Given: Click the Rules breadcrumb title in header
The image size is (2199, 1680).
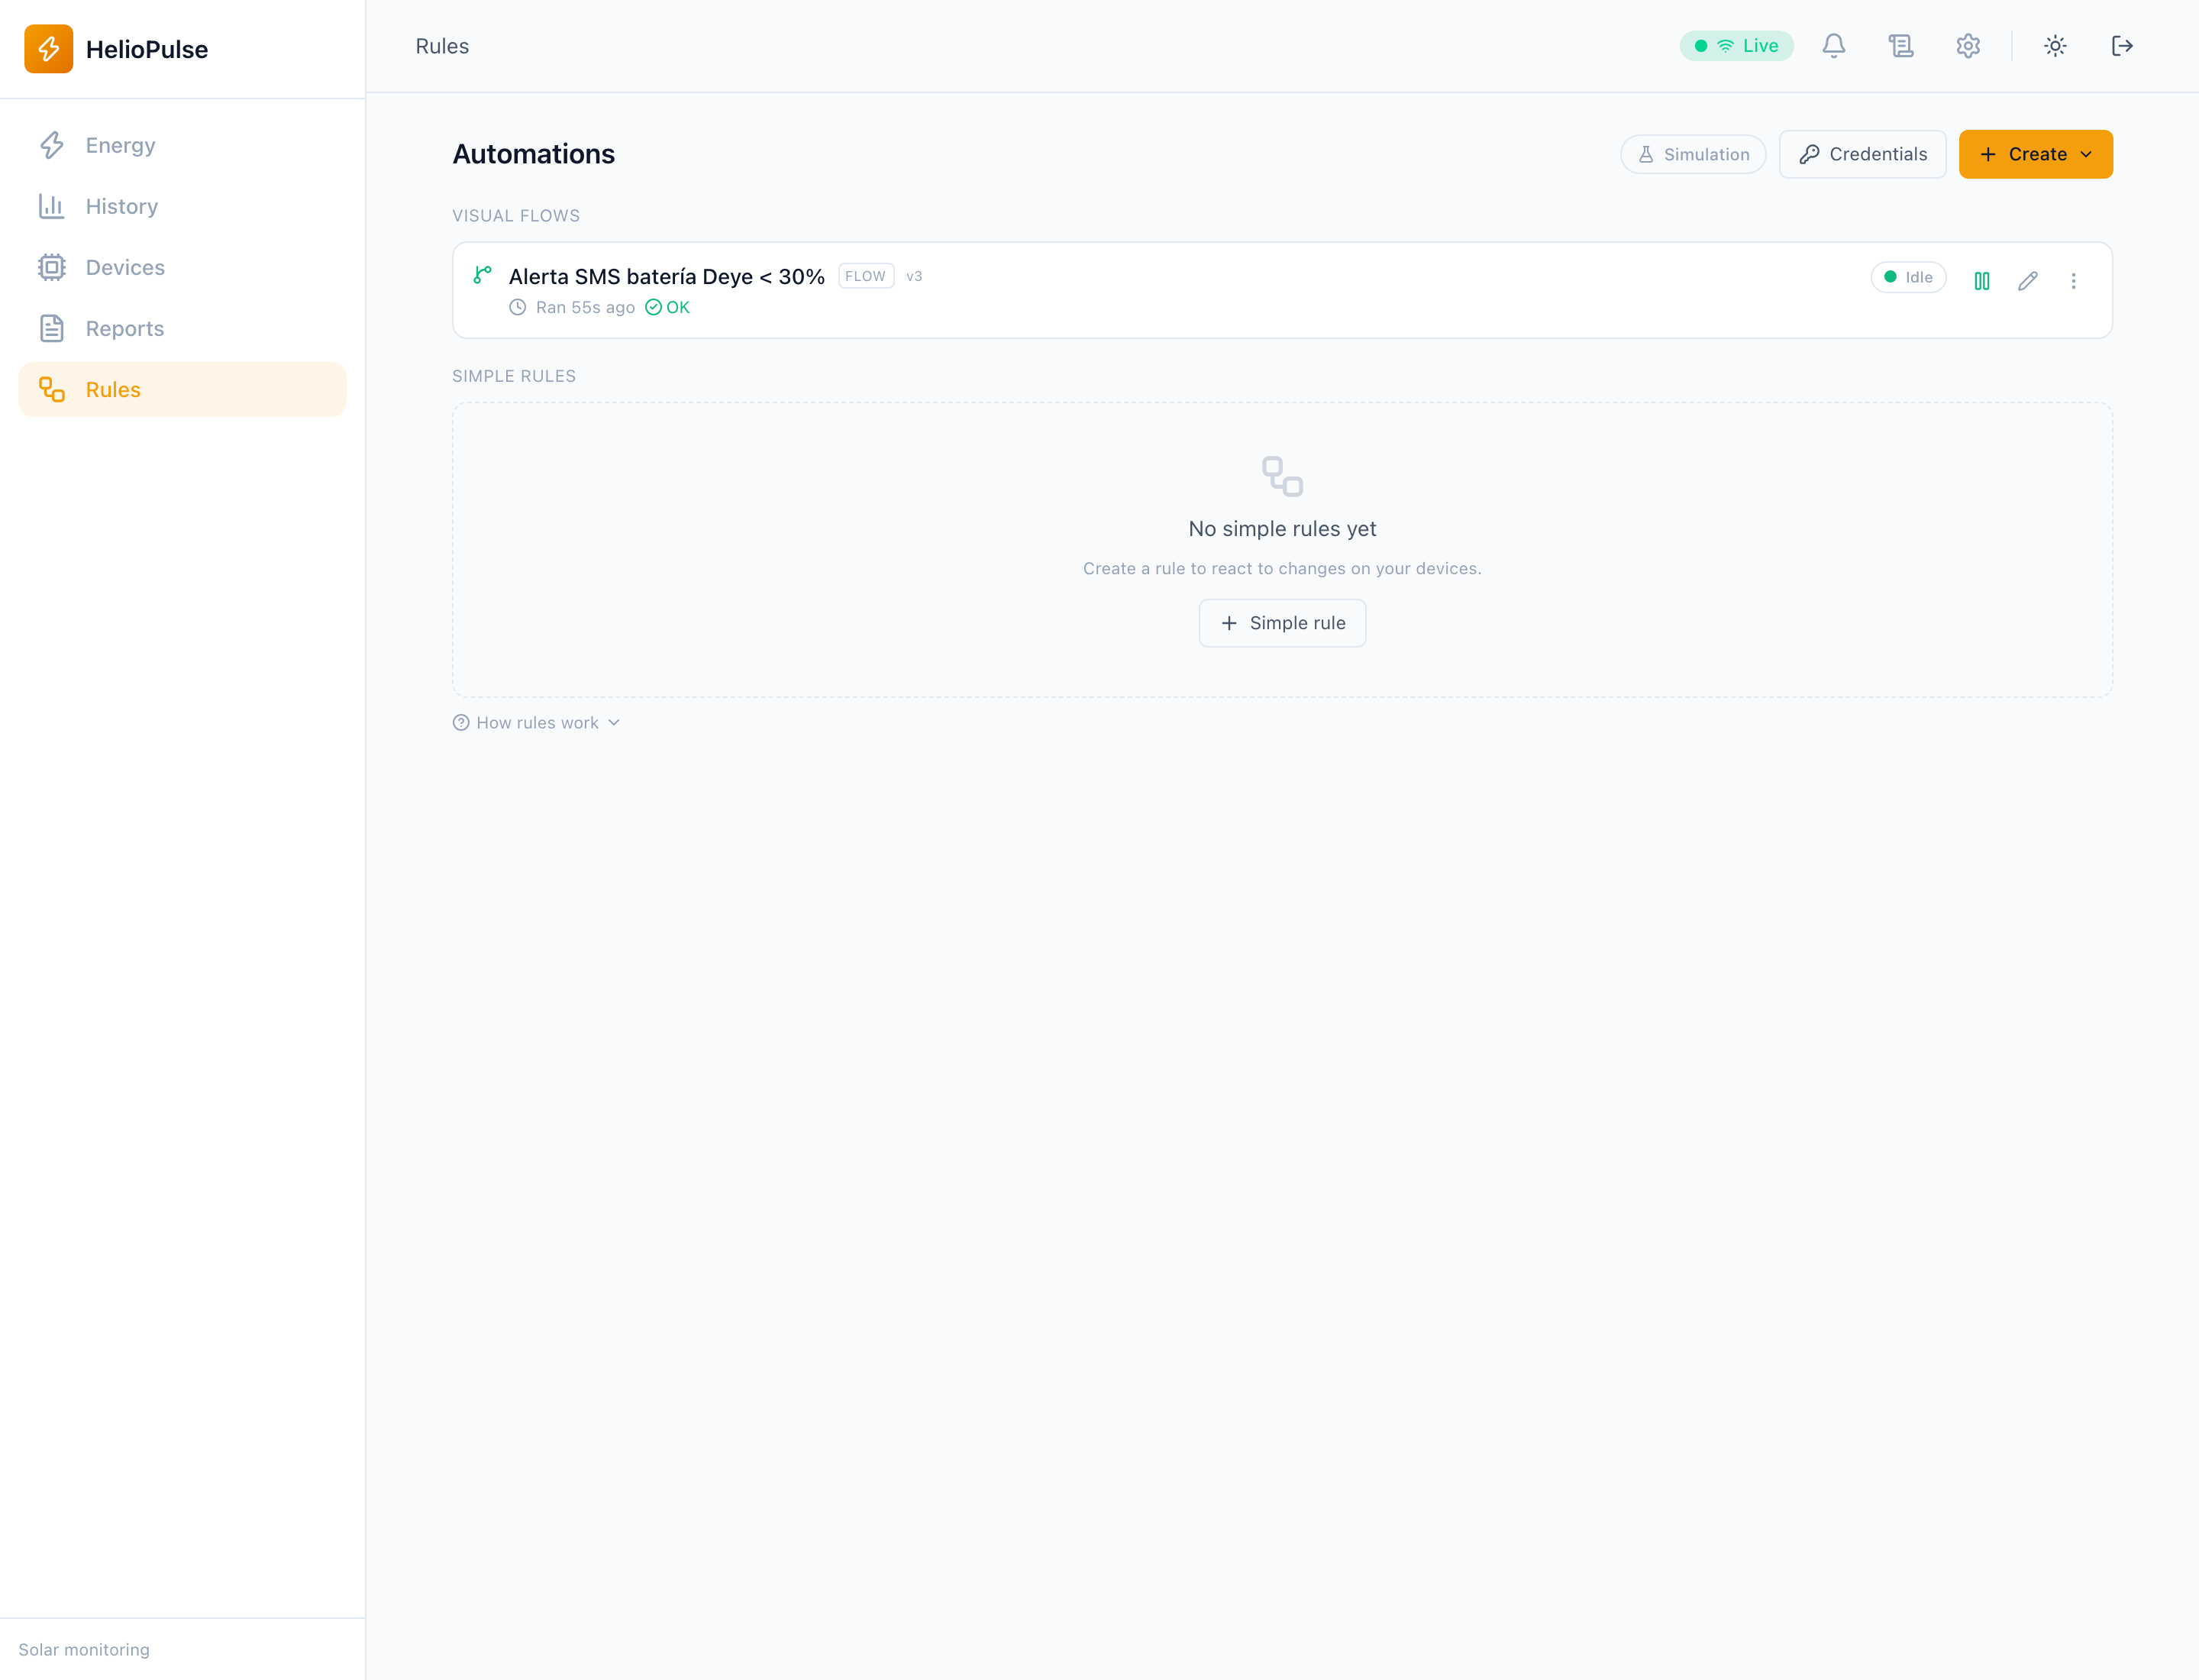Looking at the screenshot, I should [x=441, y=46].
